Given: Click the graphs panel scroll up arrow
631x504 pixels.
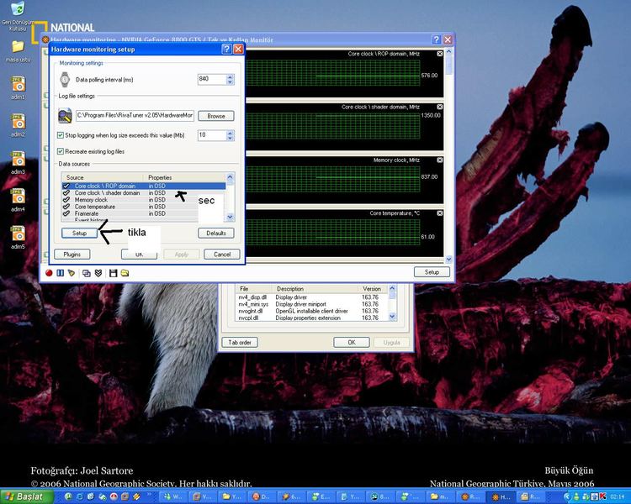Looking at the screenshot, I should (448, 52).
